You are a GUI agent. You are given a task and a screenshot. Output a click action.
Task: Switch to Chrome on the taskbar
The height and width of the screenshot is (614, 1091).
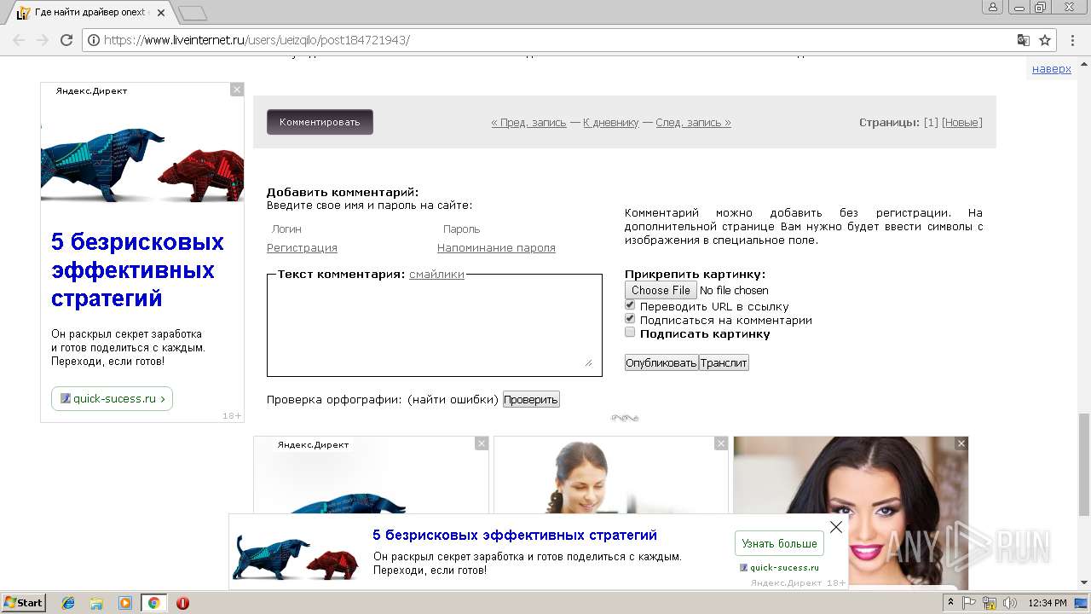[x=153, y=603]
